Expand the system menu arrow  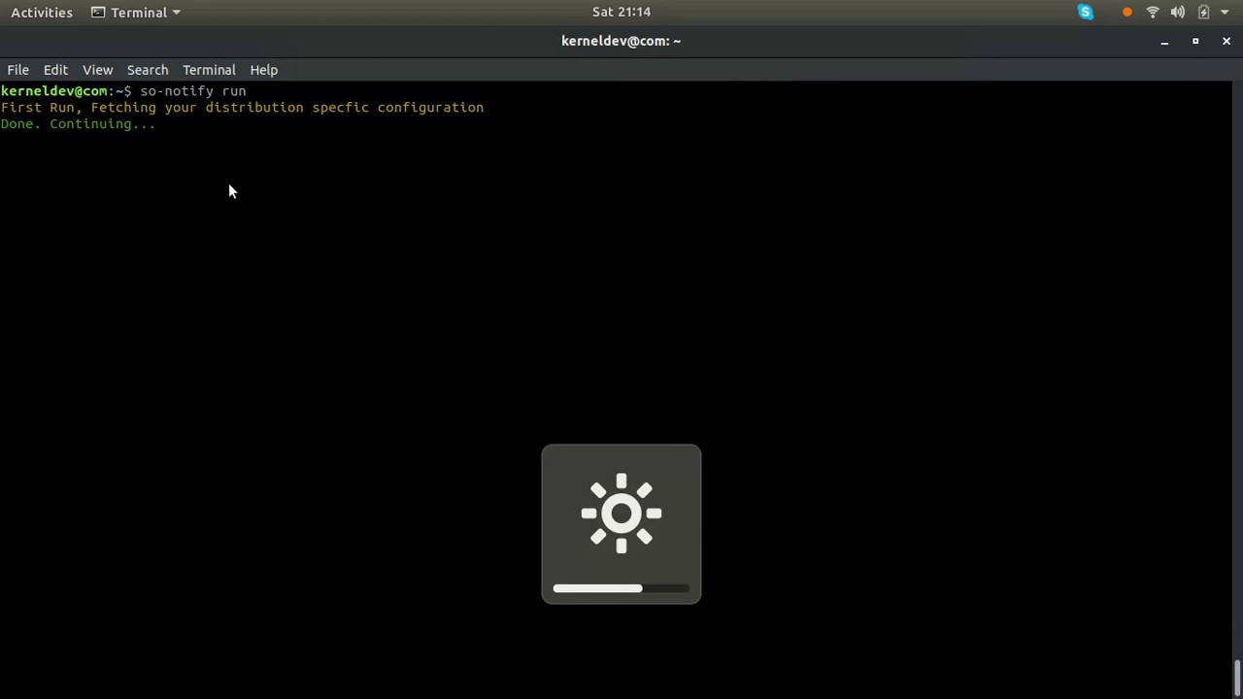click(1225, 13)
